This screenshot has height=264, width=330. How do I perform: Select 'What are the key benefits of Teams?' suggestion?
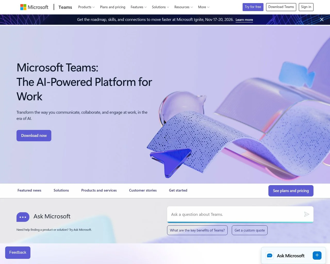pyautogui.click(x=197, y=230)
